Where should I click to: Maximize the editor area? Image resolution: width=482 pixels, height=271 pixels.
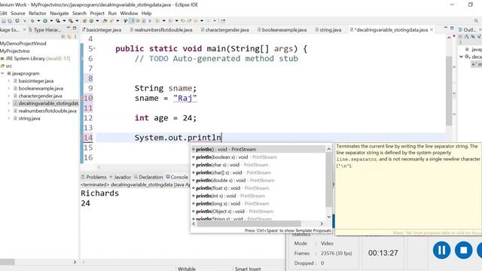[452, 28]
